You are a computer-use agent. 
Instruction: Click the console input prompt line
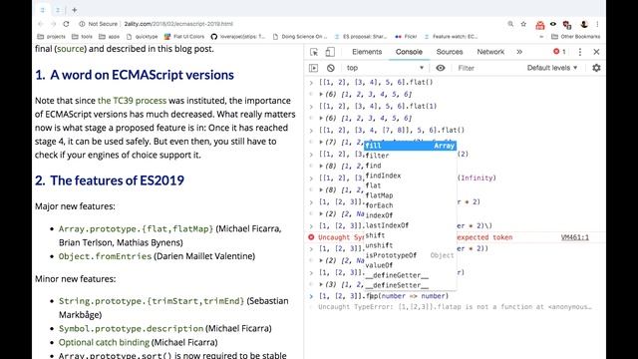click(456, 296)
